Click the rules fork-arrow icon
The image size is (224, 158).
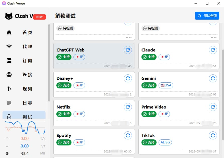9,89
